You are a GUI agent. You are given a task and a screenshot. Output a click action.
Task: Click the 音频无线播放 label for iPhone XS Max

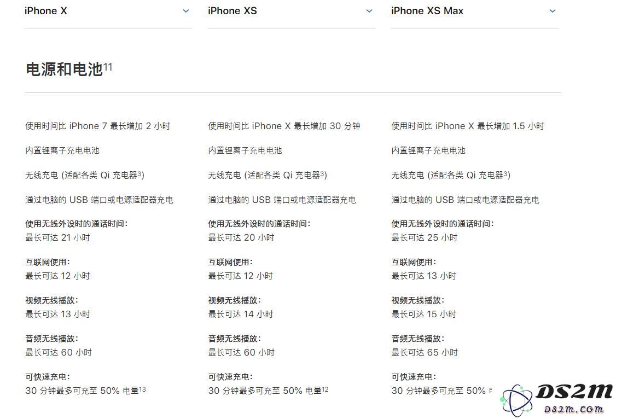point(418,339)
